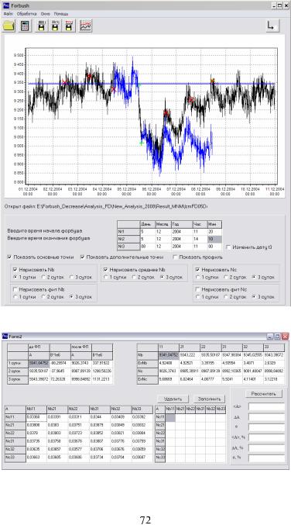The width and height of the screenshot is (291, 525).
Task: Click cell 9343,222 in Nb row
Action: [x=190, y=355]
